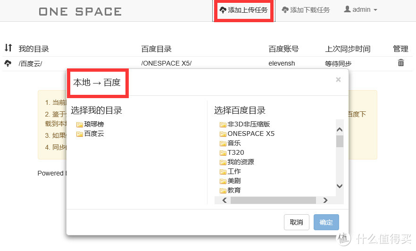Click the scroll-up arrow of Baidu folder list
The image size is (416, 251).
[x=340, y=129]
